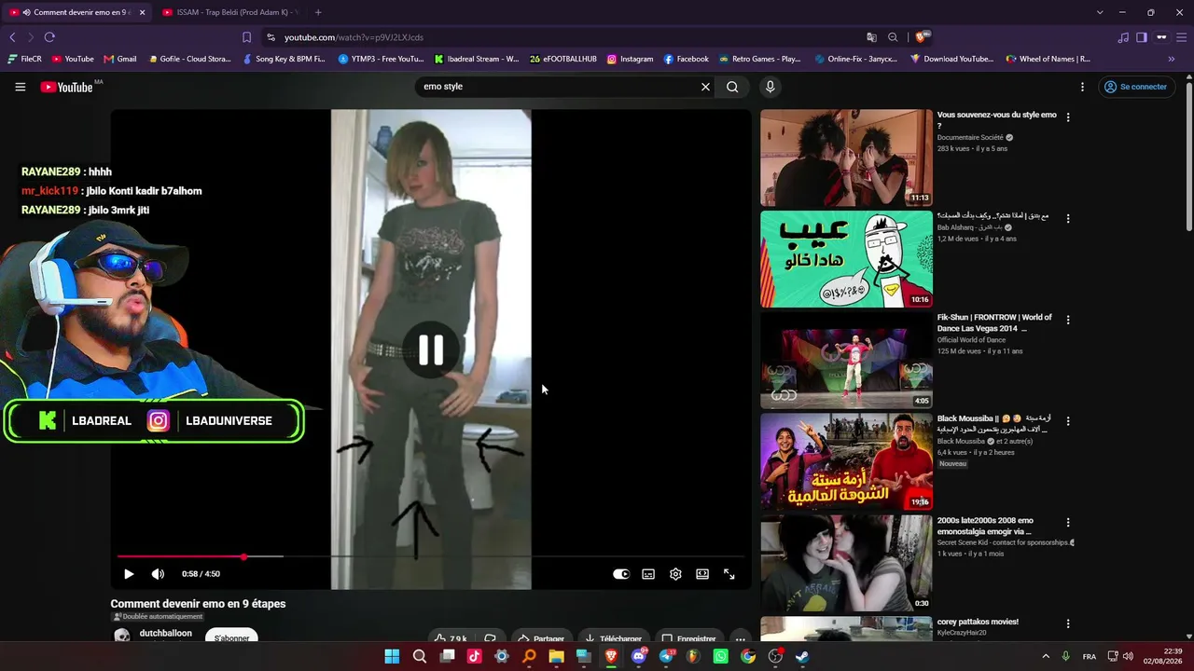
Task: Open the 'Vous souvenez-vous du style emo' video thumbnail
Action: (846, 157)
